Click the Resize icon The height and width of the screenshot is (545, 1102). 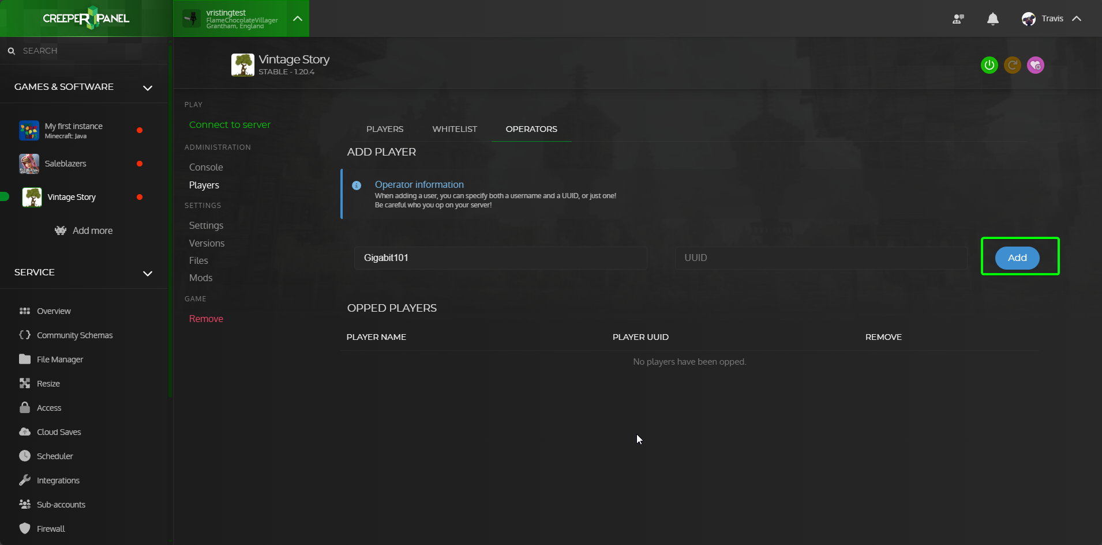(x=25, y=383)
